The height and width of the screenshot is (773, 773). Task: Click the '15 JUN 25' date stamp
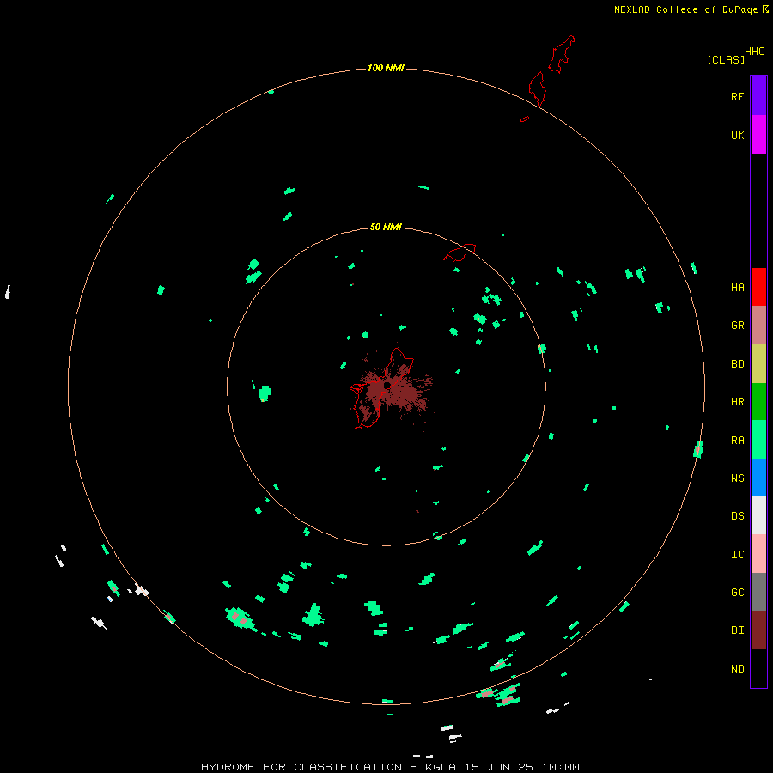(x=499, y=767)
